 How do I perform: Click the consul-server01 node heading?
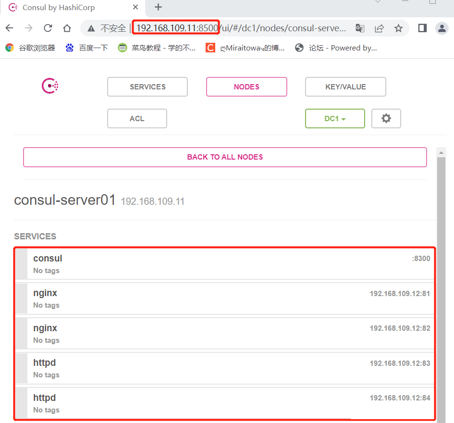click(x=65, y=200)
